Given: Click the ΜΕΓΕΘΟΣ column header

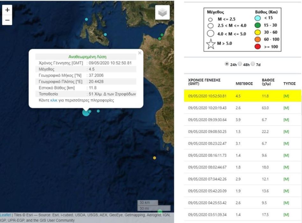Looking at the screenshot, I should point(244,83).
